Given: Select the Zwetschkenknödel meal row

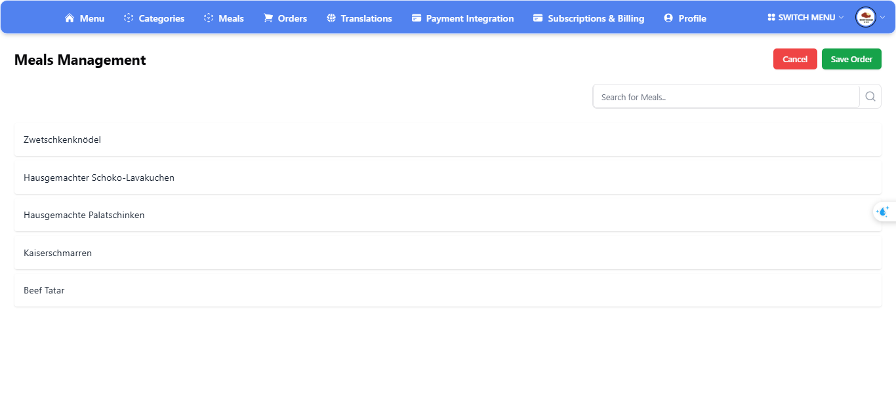Looking at the screenshot, I should tap(447, 140).
